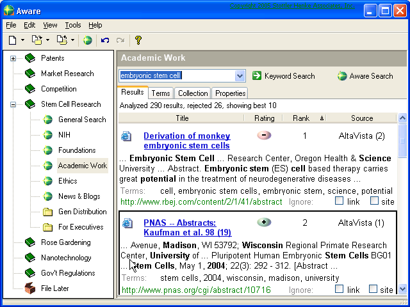
Task: Click the File Later box icon
Action: click(30, 288)
